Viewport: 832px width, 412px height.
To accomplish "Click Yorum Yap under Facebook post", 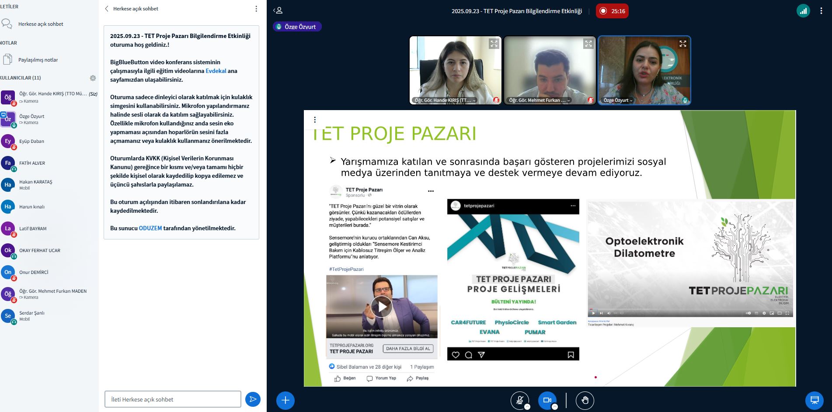I will coord(381,378).
